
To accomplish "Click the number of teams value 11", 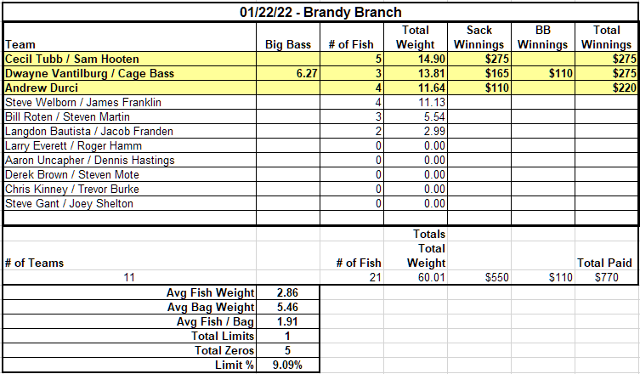I will click(130, 277).
